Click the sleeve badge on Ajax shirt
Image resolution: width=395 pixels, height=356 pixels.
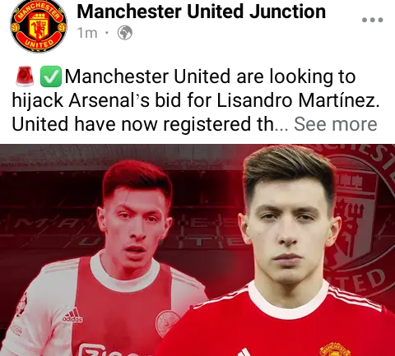click(22, 304)
